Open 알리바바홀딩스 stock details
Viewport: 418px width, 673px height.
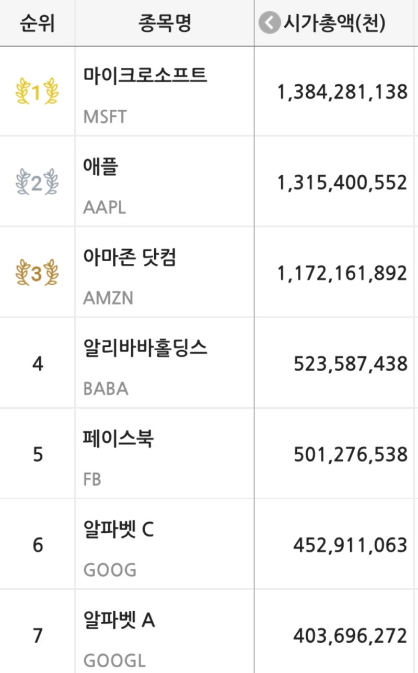click(x=145, y=348)
